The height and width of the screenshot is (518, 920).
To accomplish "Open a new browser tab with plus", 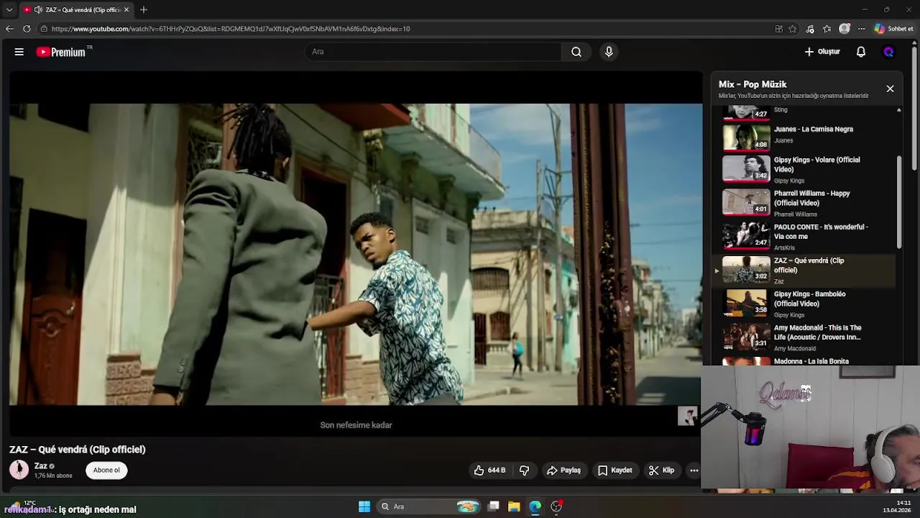I will click(x=144, y=9).
